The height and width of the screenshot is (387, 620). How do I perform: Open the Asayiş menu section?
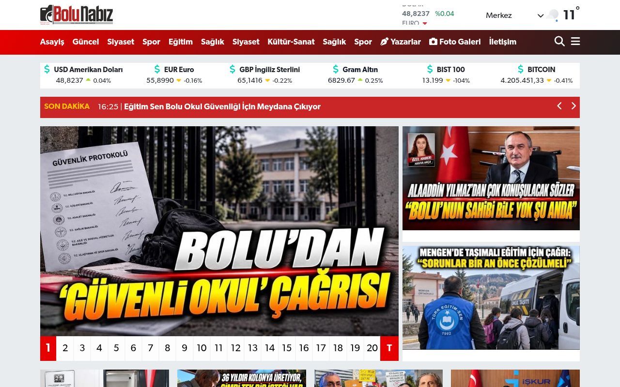pyautogui.click(x=52, y=42)
